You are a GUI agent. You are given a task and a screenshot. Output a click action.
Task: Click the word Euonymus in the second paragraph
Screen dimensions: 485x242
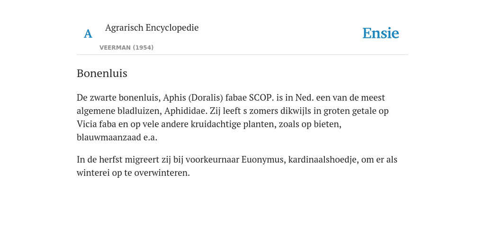pos(263,160)
